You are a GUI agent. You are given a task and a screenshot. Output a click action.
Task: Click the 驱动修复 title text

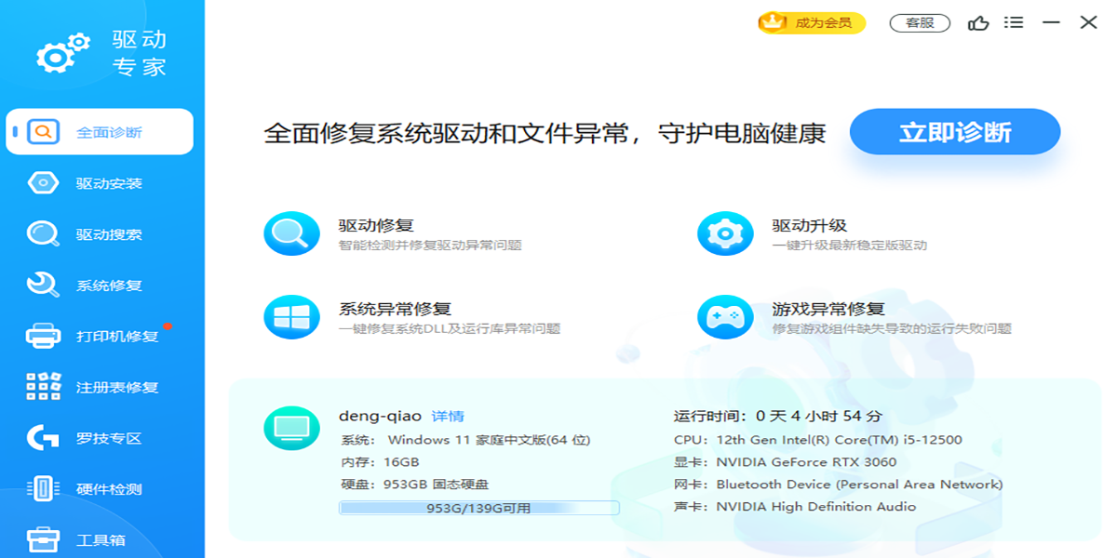[x=376, y=225]
